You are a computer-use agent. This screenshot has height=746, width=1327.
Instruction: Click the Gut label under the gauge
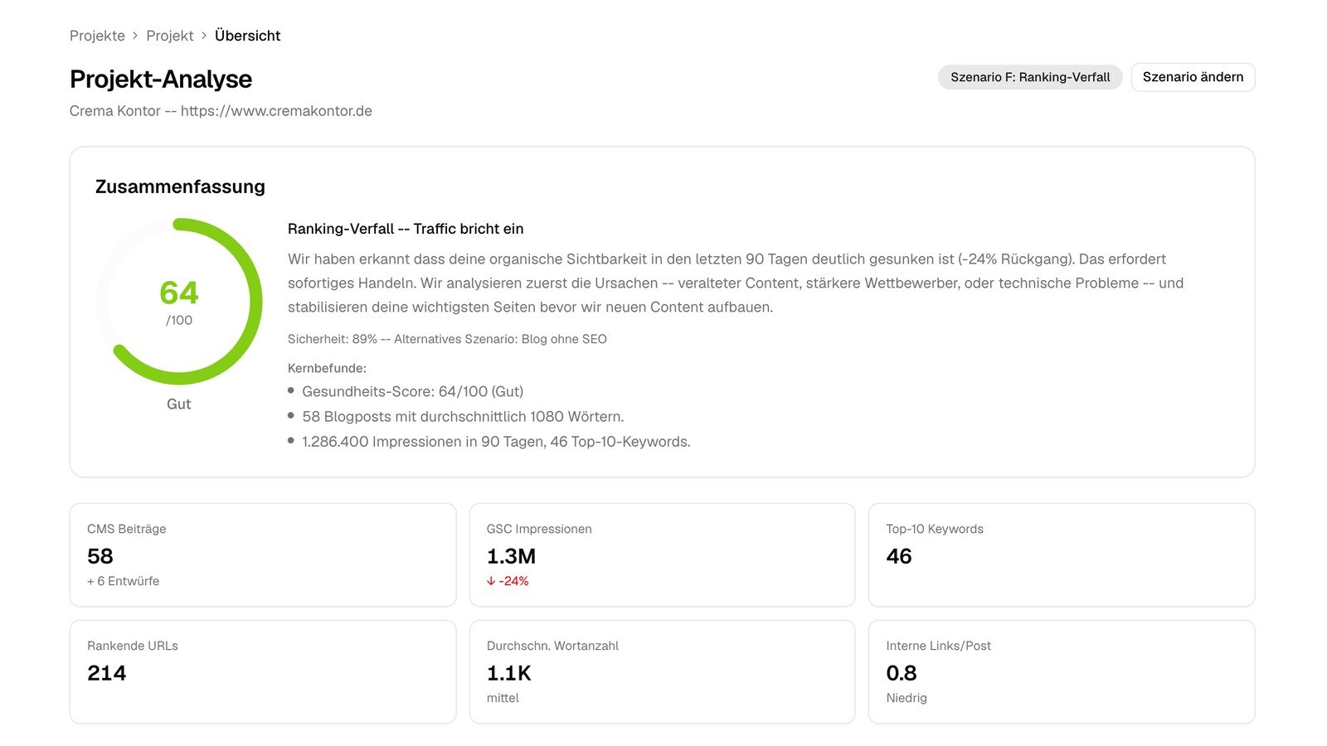[179, 404]
